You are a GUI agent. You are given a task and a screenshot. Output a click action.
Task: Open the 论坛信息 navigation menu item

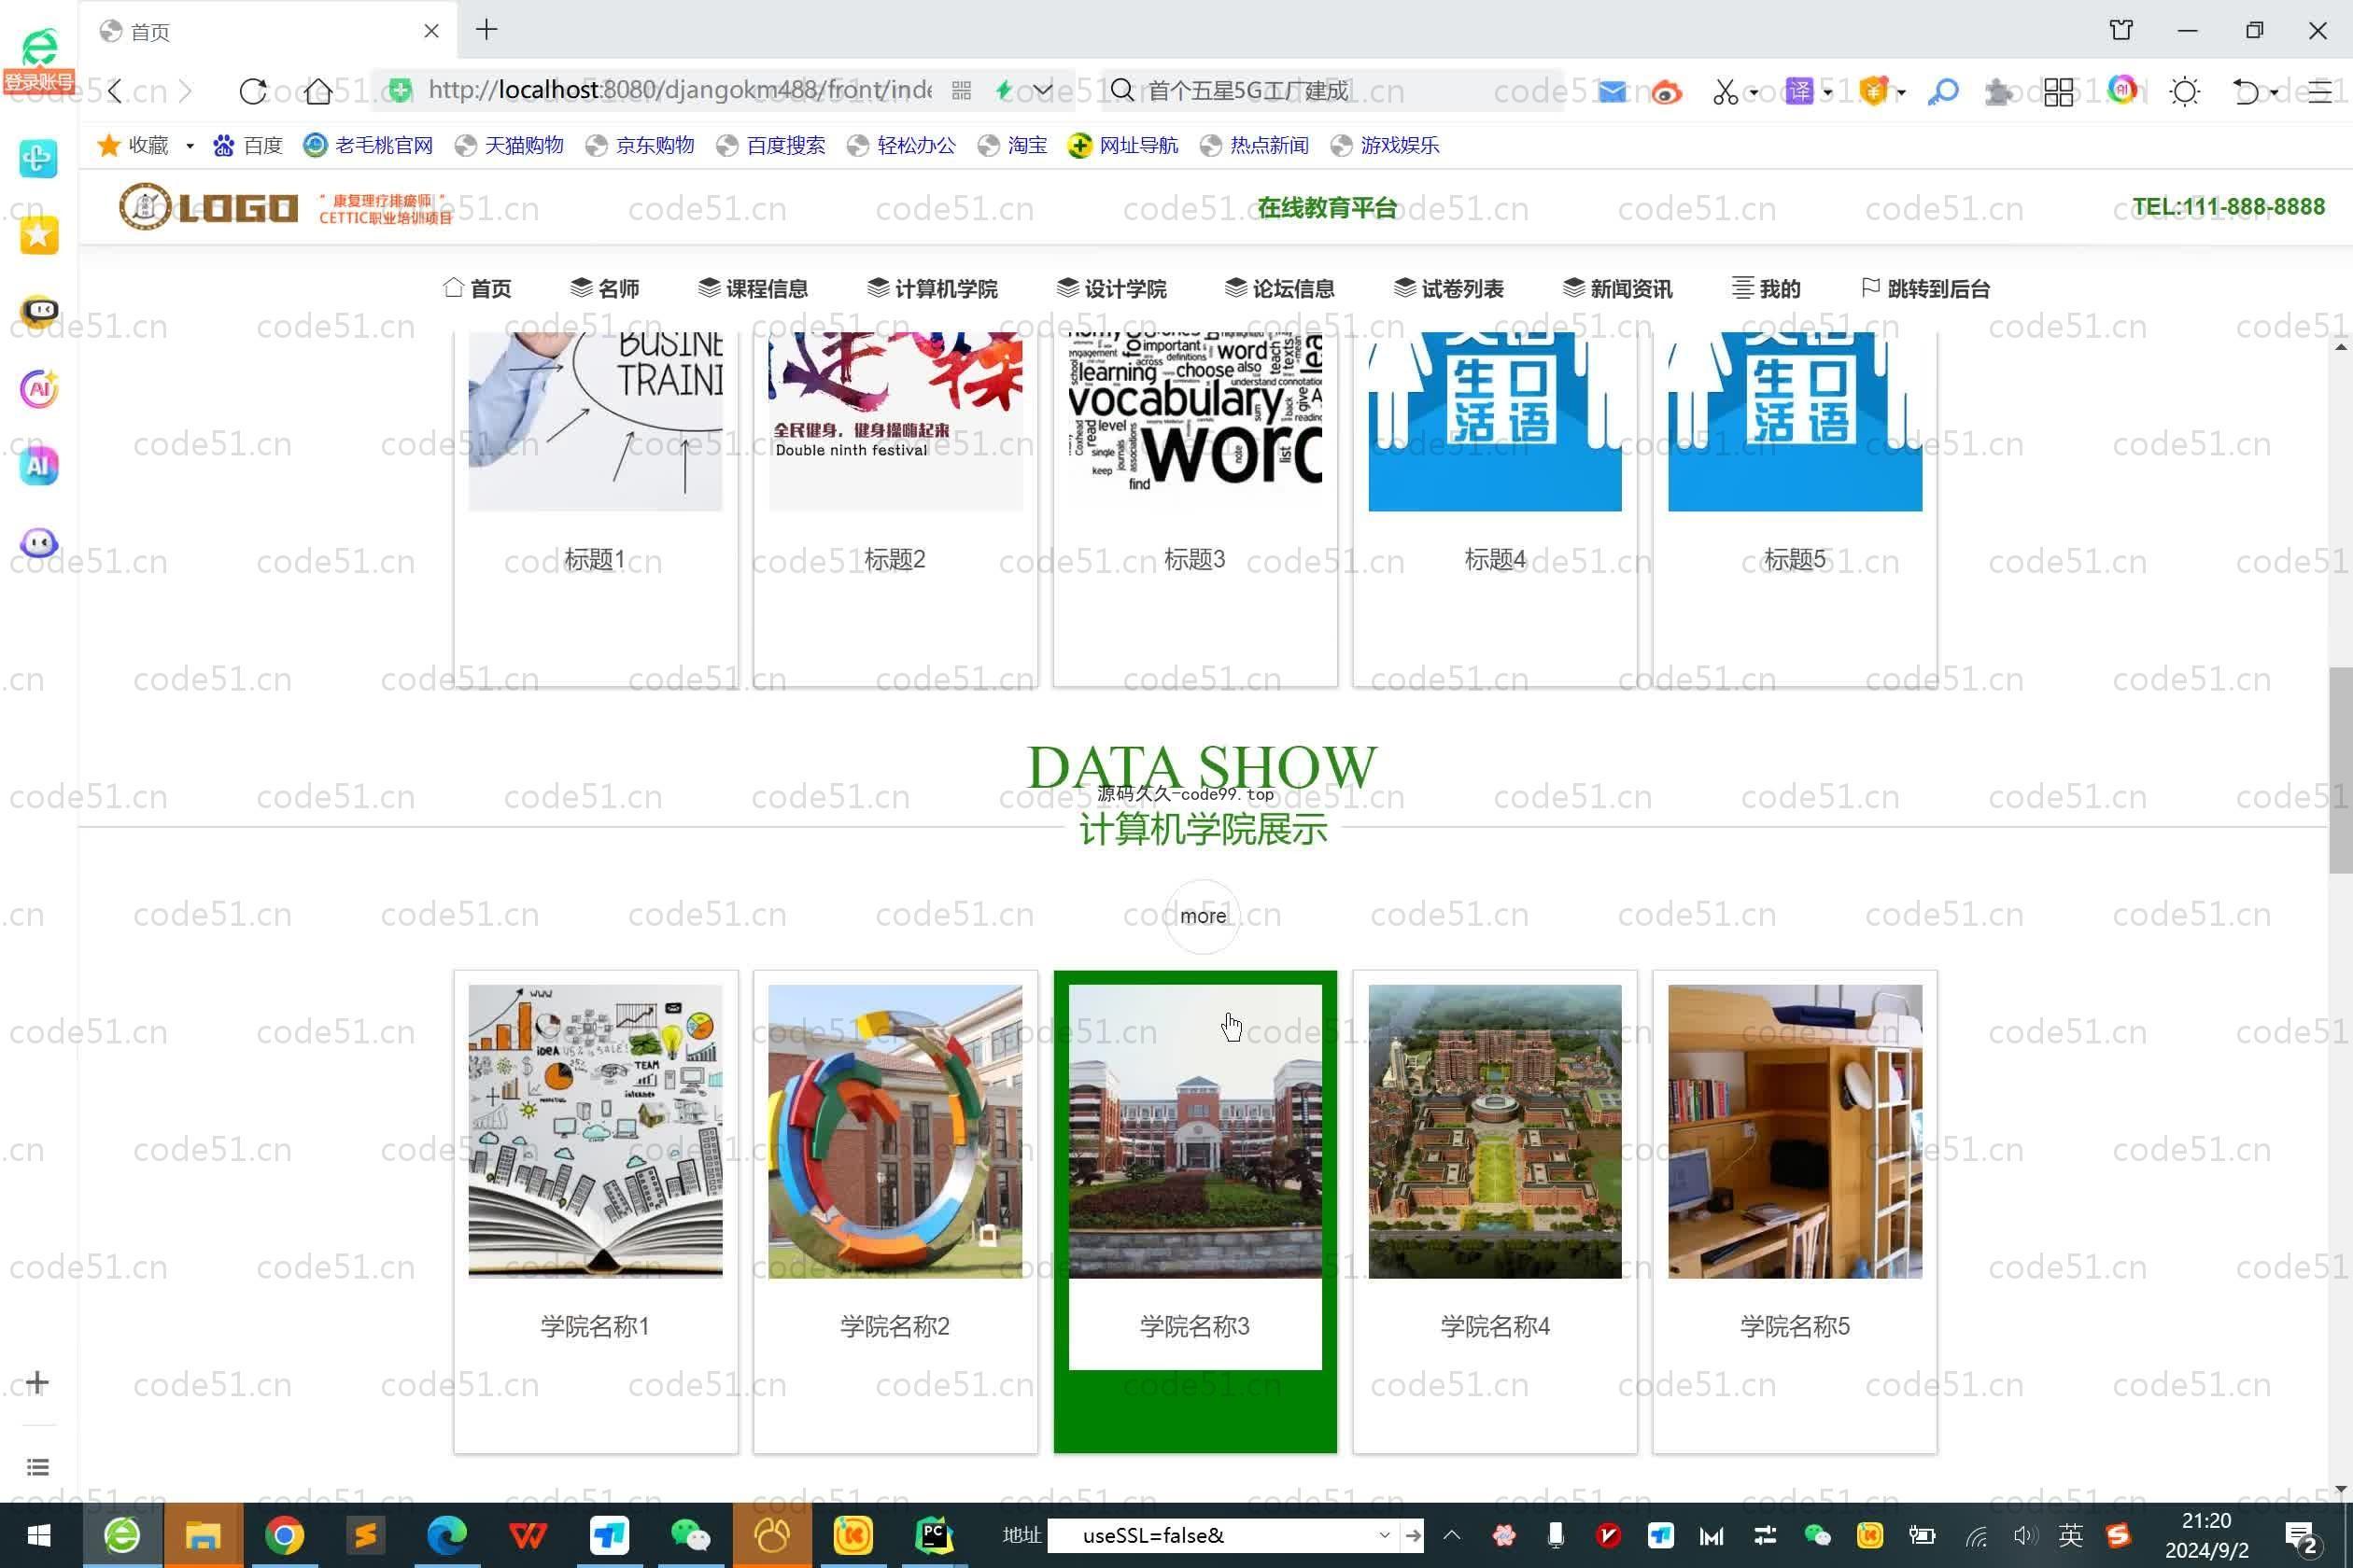(x=1279, y=289)
